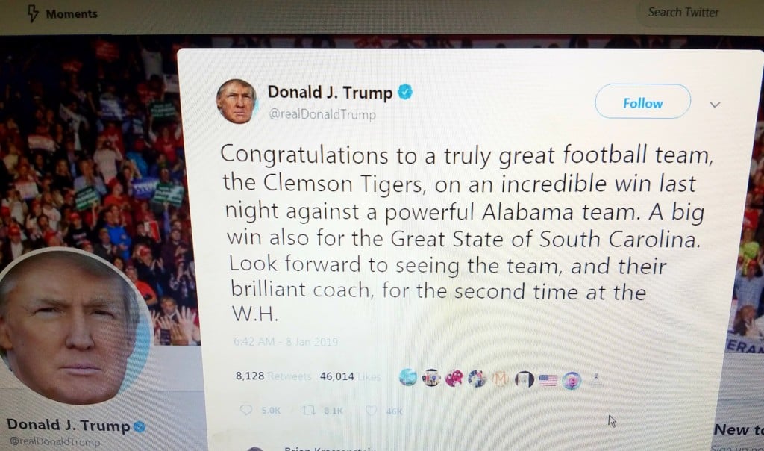Like the tweet with the heart icon
The width and height of the screenshot is (764, 451).
372,411
